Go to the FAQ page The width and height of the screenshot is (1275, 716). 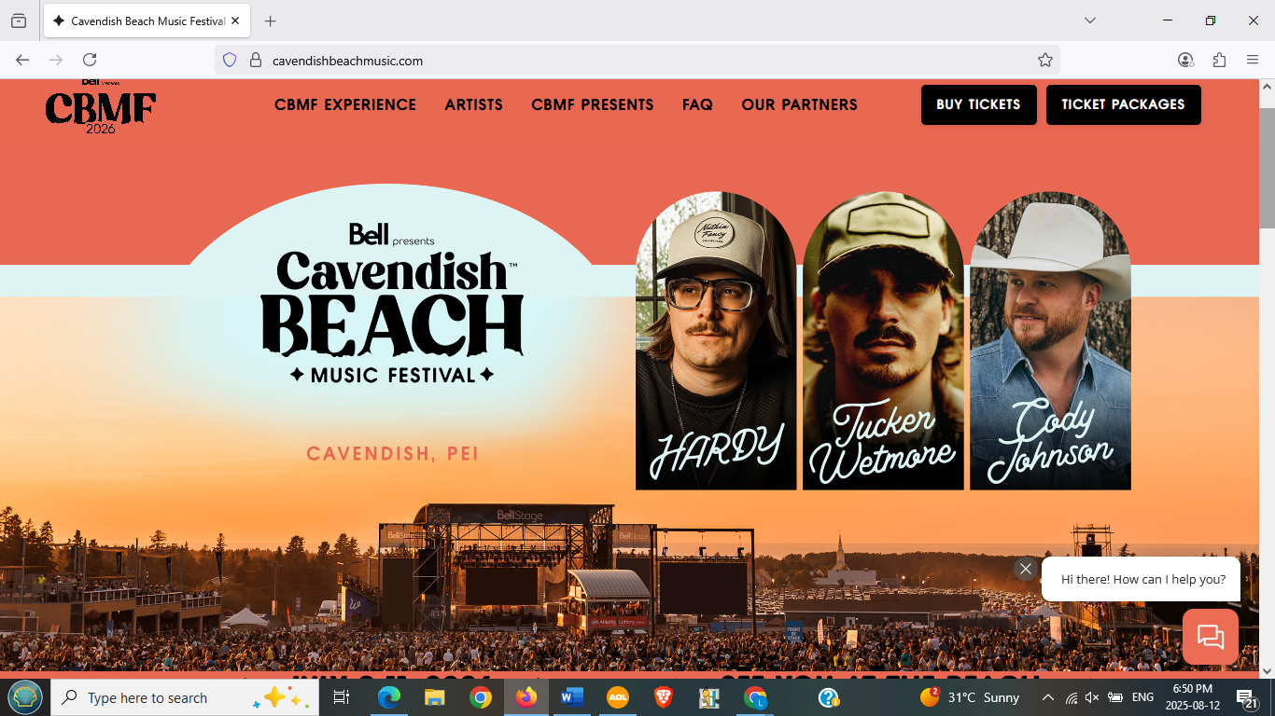tap(697, 104)
